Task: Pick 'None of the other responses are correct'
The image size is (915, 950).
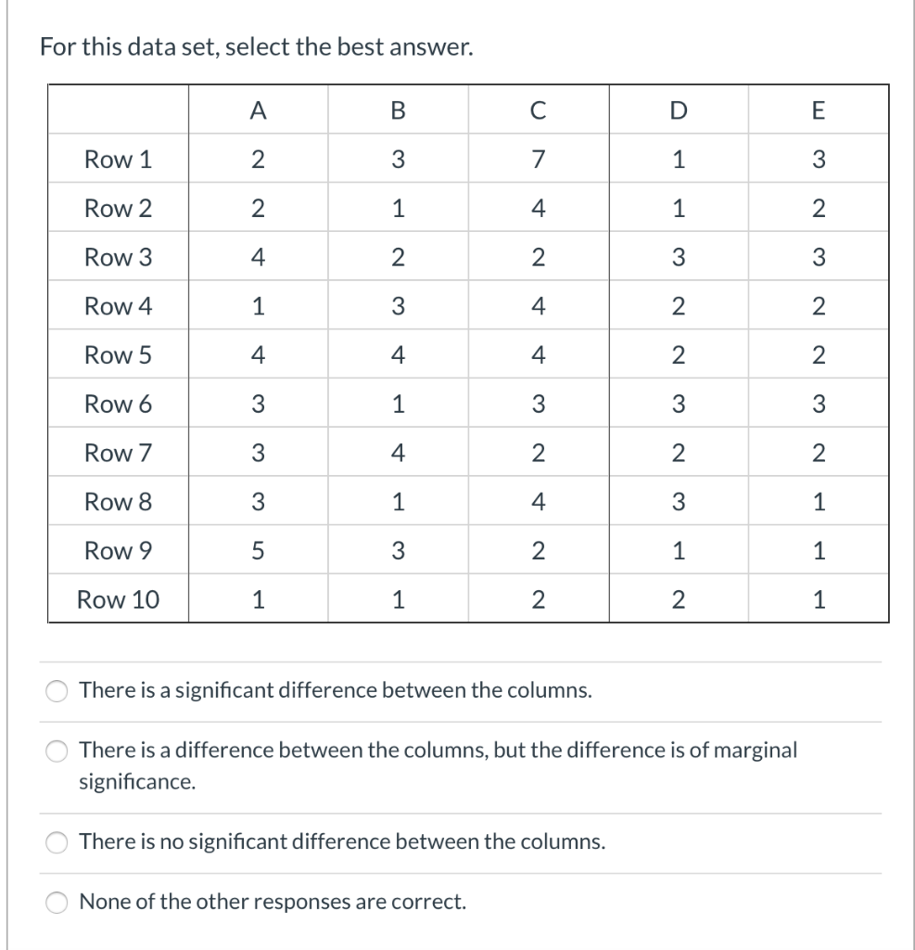Action: (56, 901)
